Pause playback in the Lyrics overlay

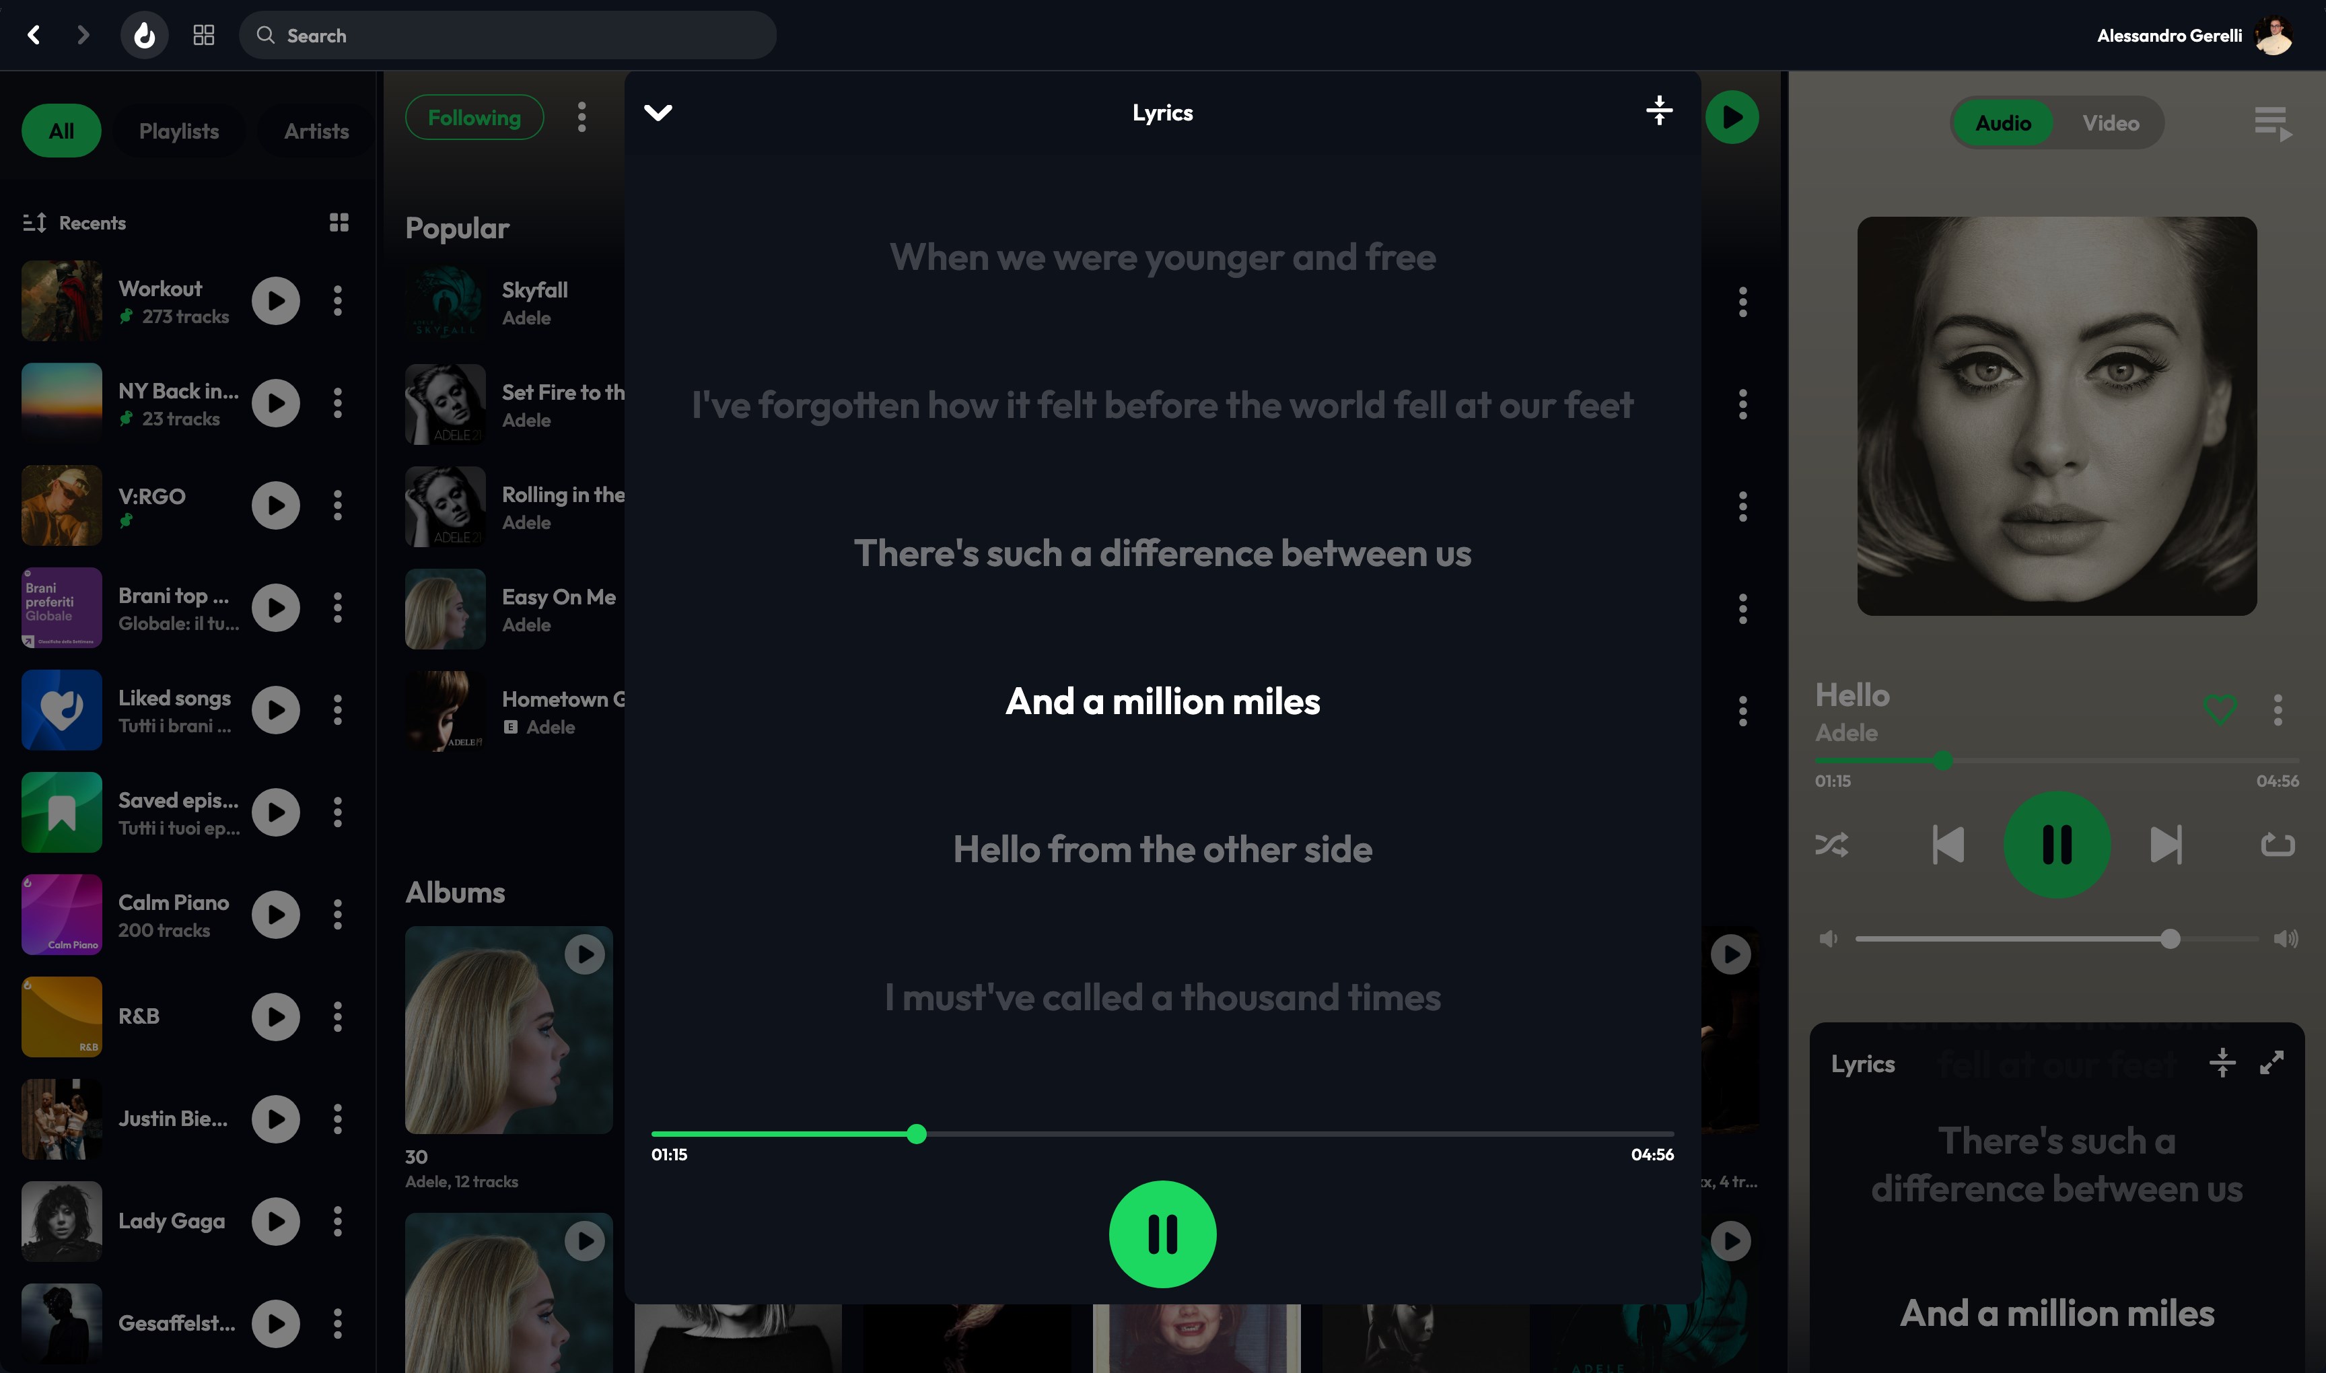(x=1162, y=1234)
